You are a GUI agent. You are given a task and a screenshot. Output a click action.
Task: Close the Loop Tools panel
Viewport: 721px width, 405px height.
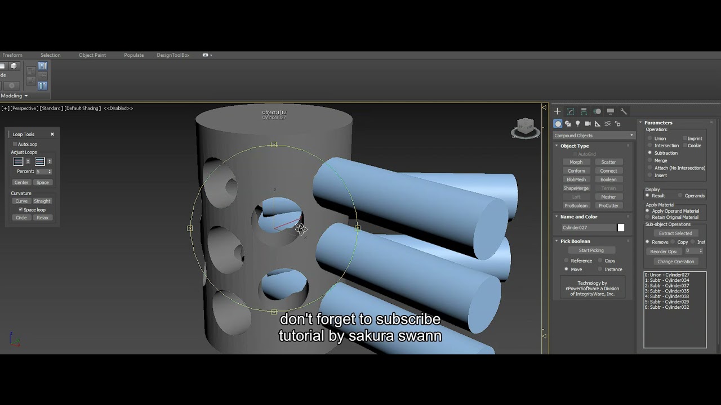52,134
